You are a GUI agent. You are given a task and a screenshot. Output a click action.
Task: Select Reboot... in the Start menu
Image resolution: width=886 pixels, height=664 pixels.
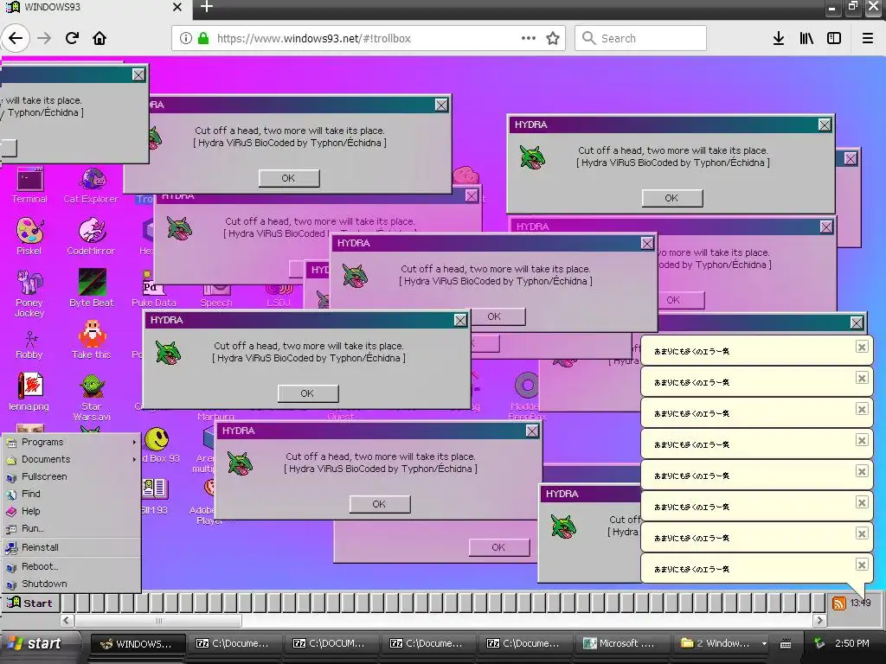click(x=71, y=566)
